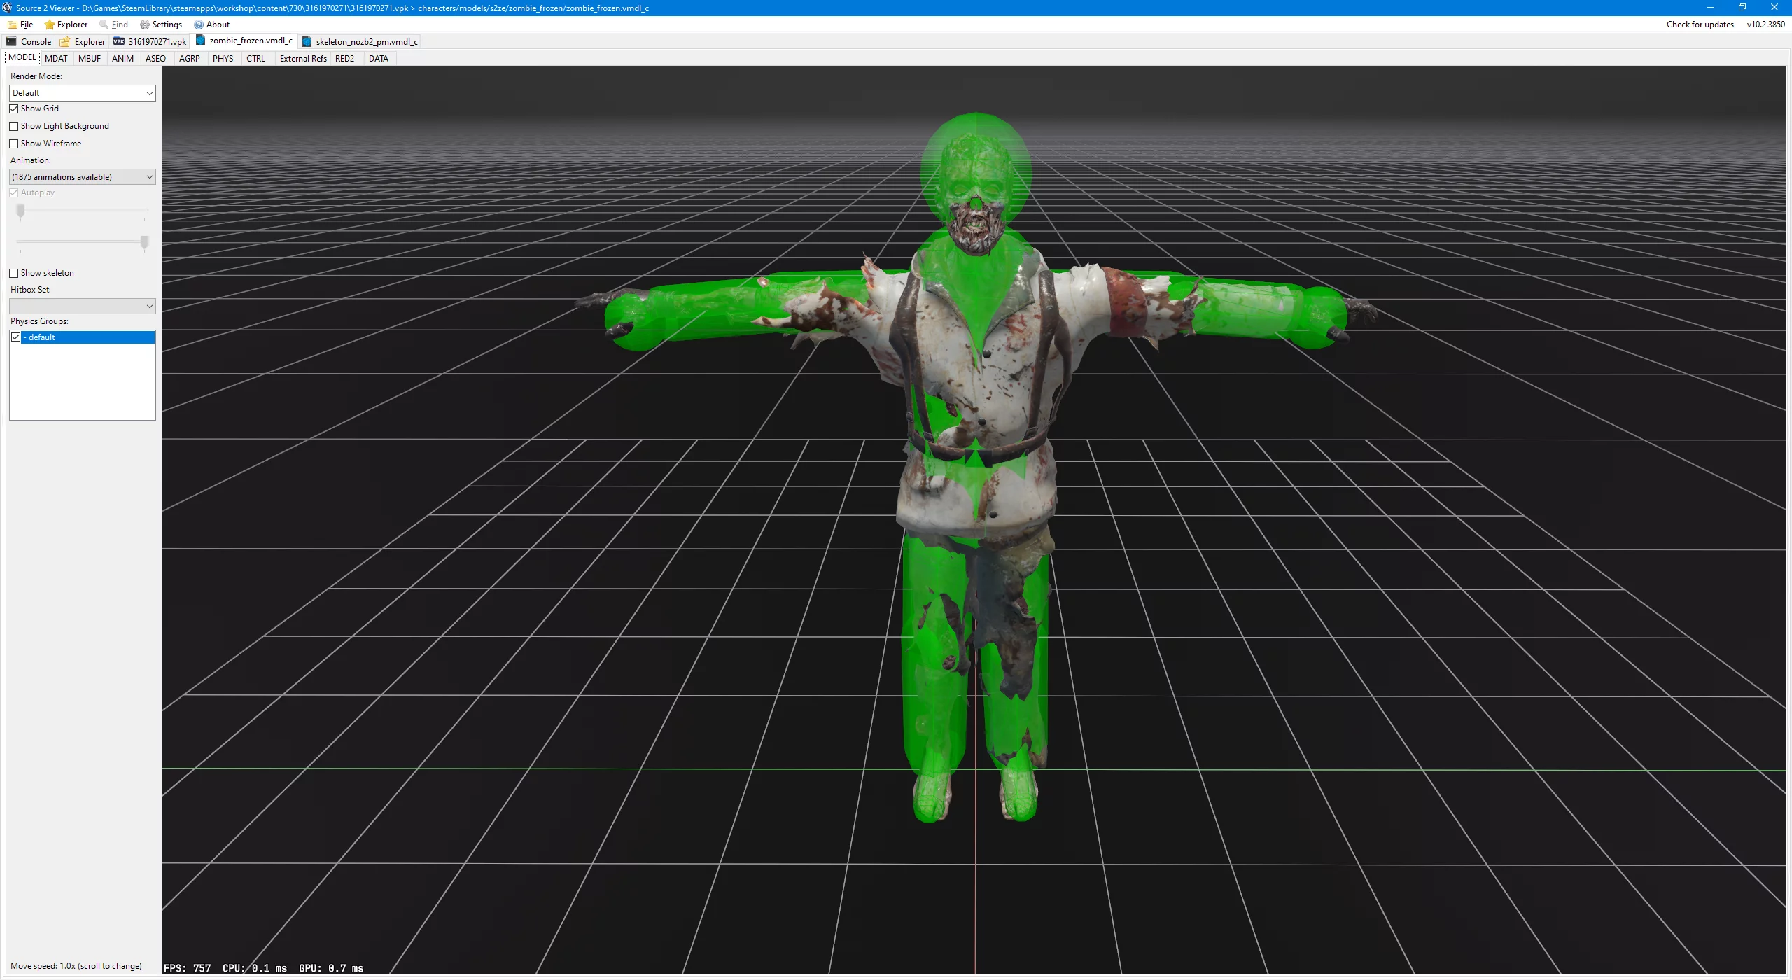Restore down the viewer window
The image size is (1792, 980).
[x=1742, y=8]
